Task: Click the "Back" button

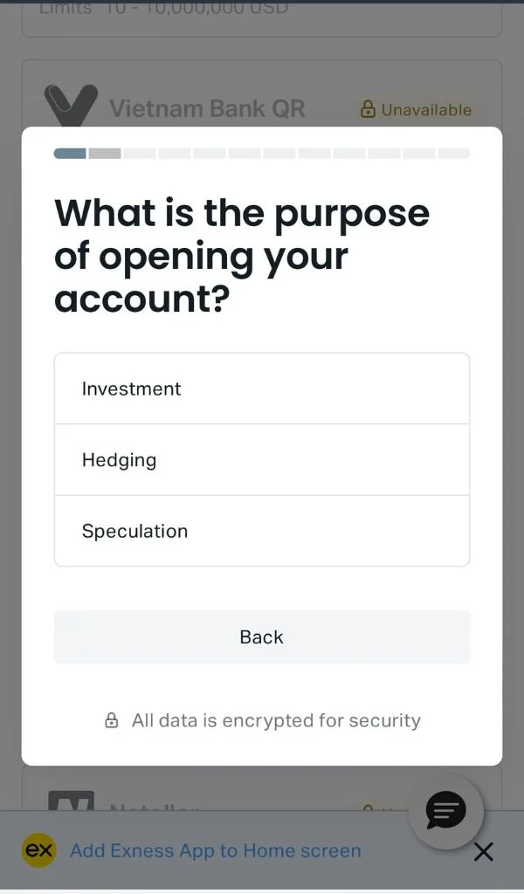Action: point(261,636)
